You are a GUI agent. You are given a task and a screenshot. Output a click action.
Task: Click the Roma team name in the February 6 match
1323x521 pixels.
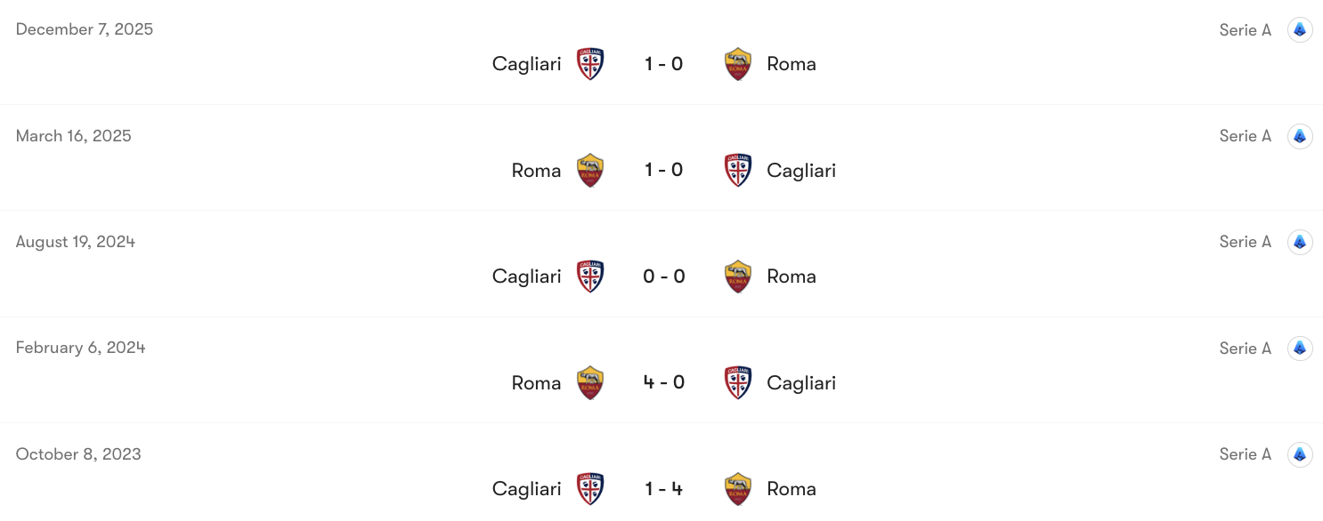point(536,382)
